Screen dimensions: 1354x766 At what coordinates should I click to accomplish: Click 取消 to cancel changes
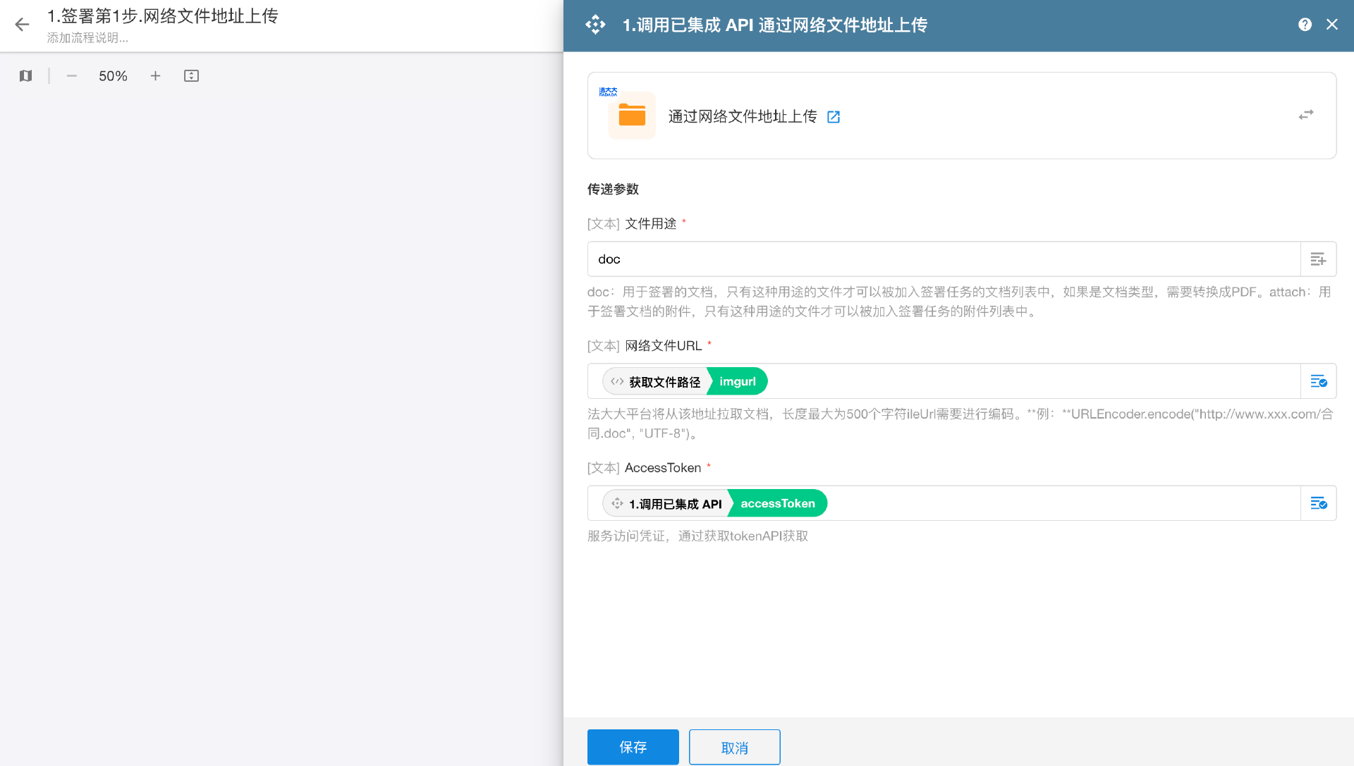(x=734, y=747)
